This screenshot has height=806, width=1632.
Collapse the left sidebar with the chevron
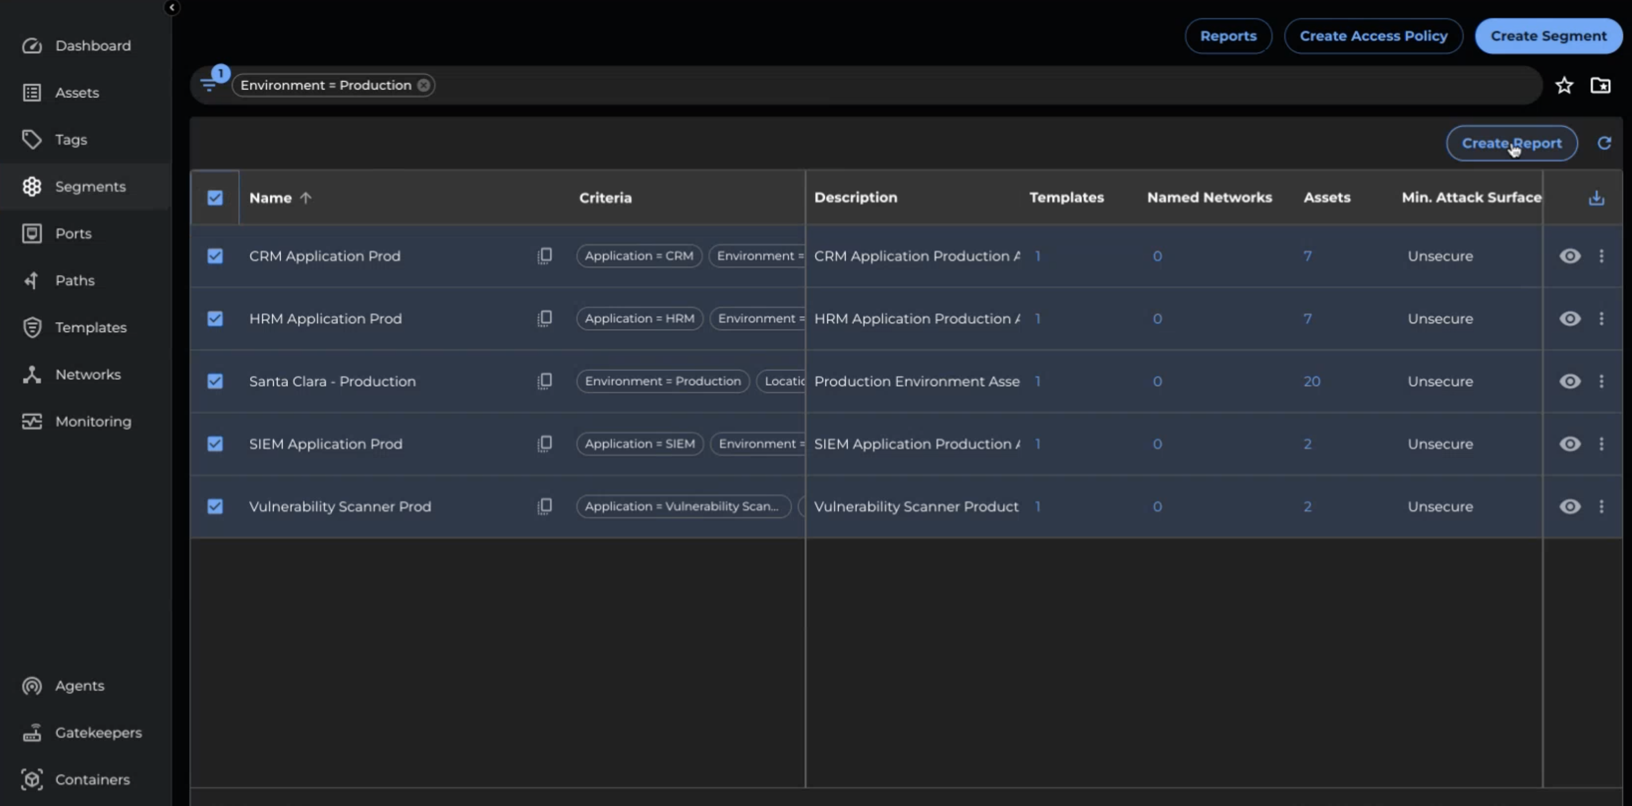coord(172,7)
